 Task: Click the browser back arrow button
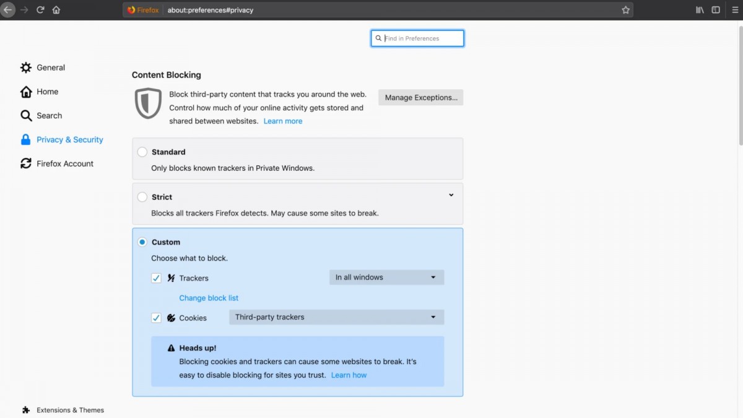tap(7, 10)
